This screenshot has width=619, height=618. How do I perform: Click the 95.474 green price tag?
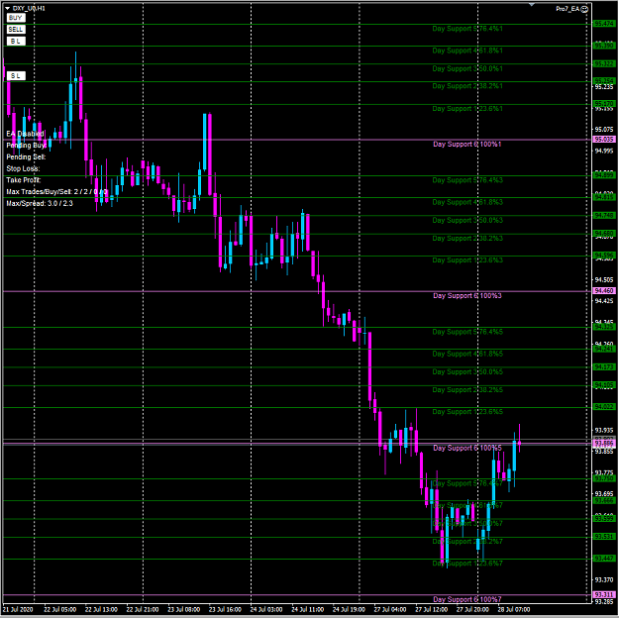[604, 24]
